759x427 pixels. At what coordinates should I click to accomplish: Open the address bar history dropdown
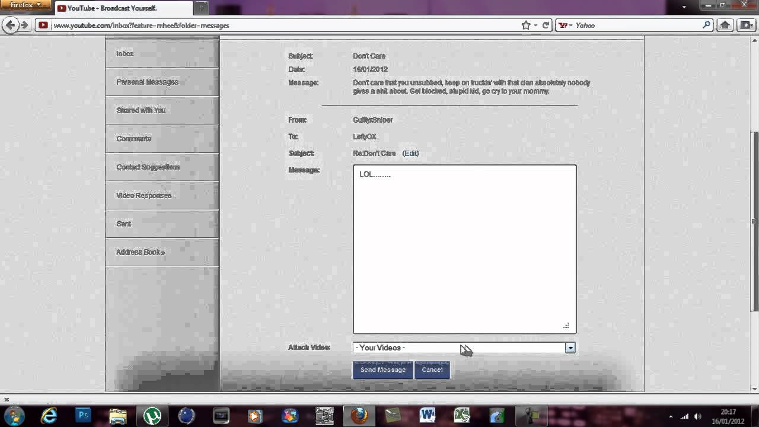tap(535, 25)
